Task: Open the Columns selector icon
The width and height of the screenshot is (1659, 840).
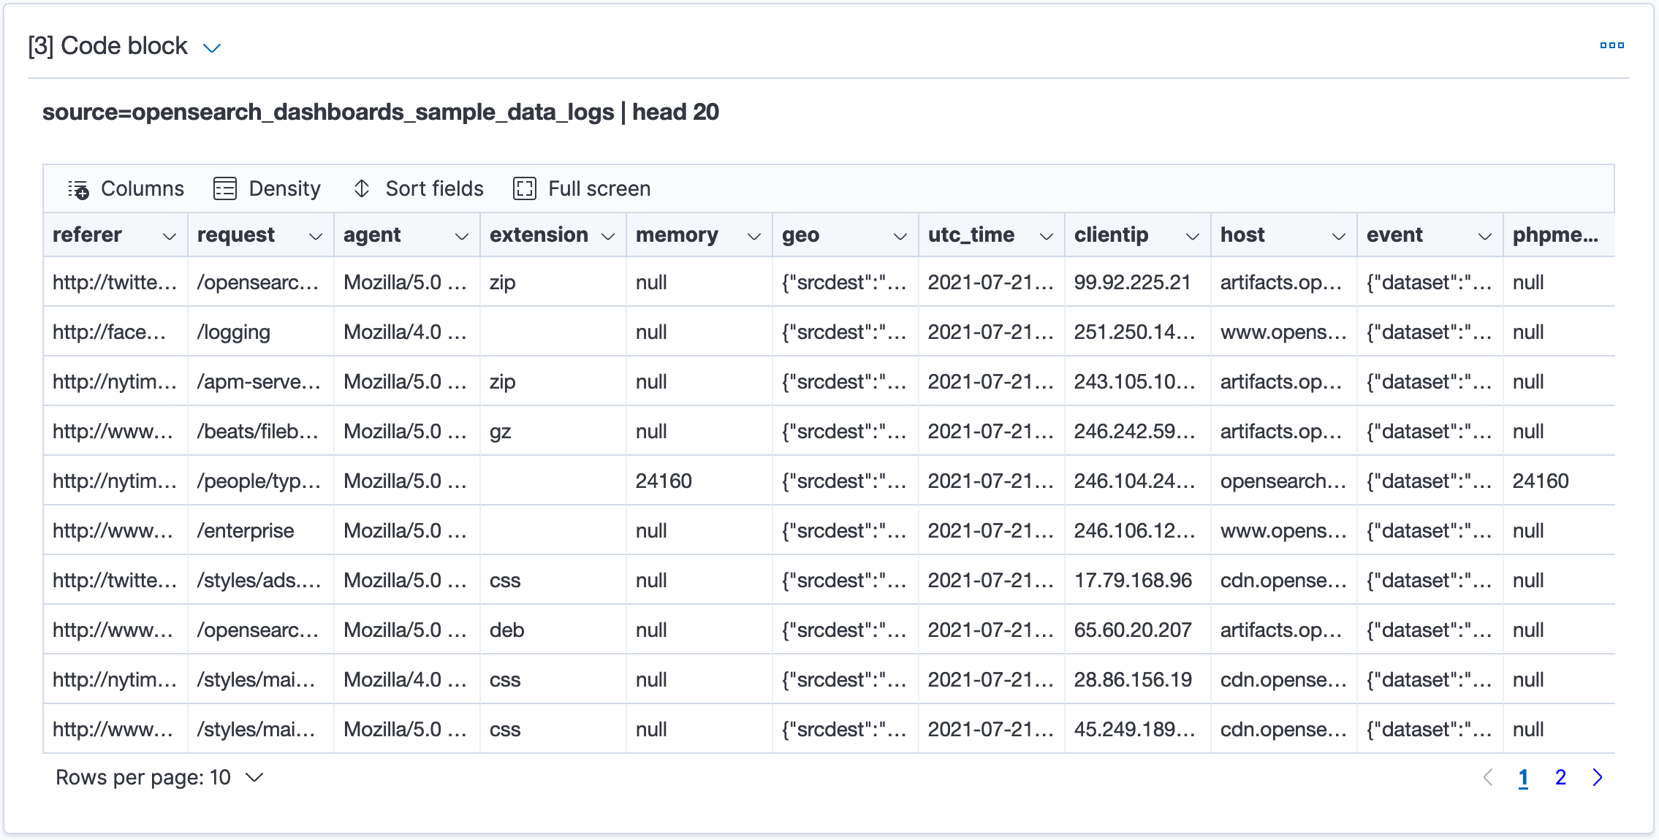Action: click(x=78, y=189)
